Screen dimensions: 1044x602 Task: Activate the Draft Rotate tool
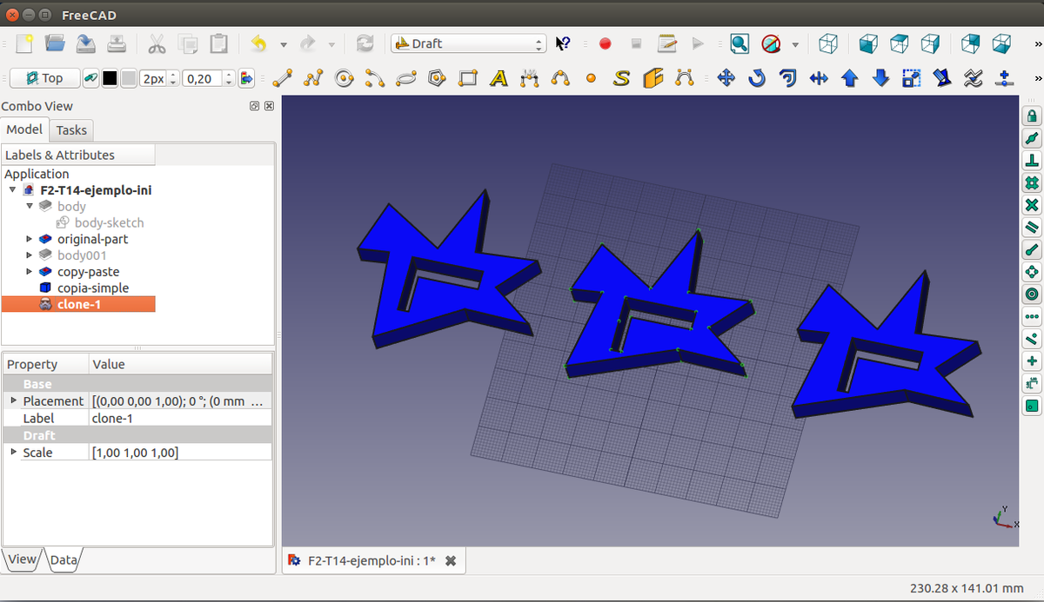coord(757,78)
